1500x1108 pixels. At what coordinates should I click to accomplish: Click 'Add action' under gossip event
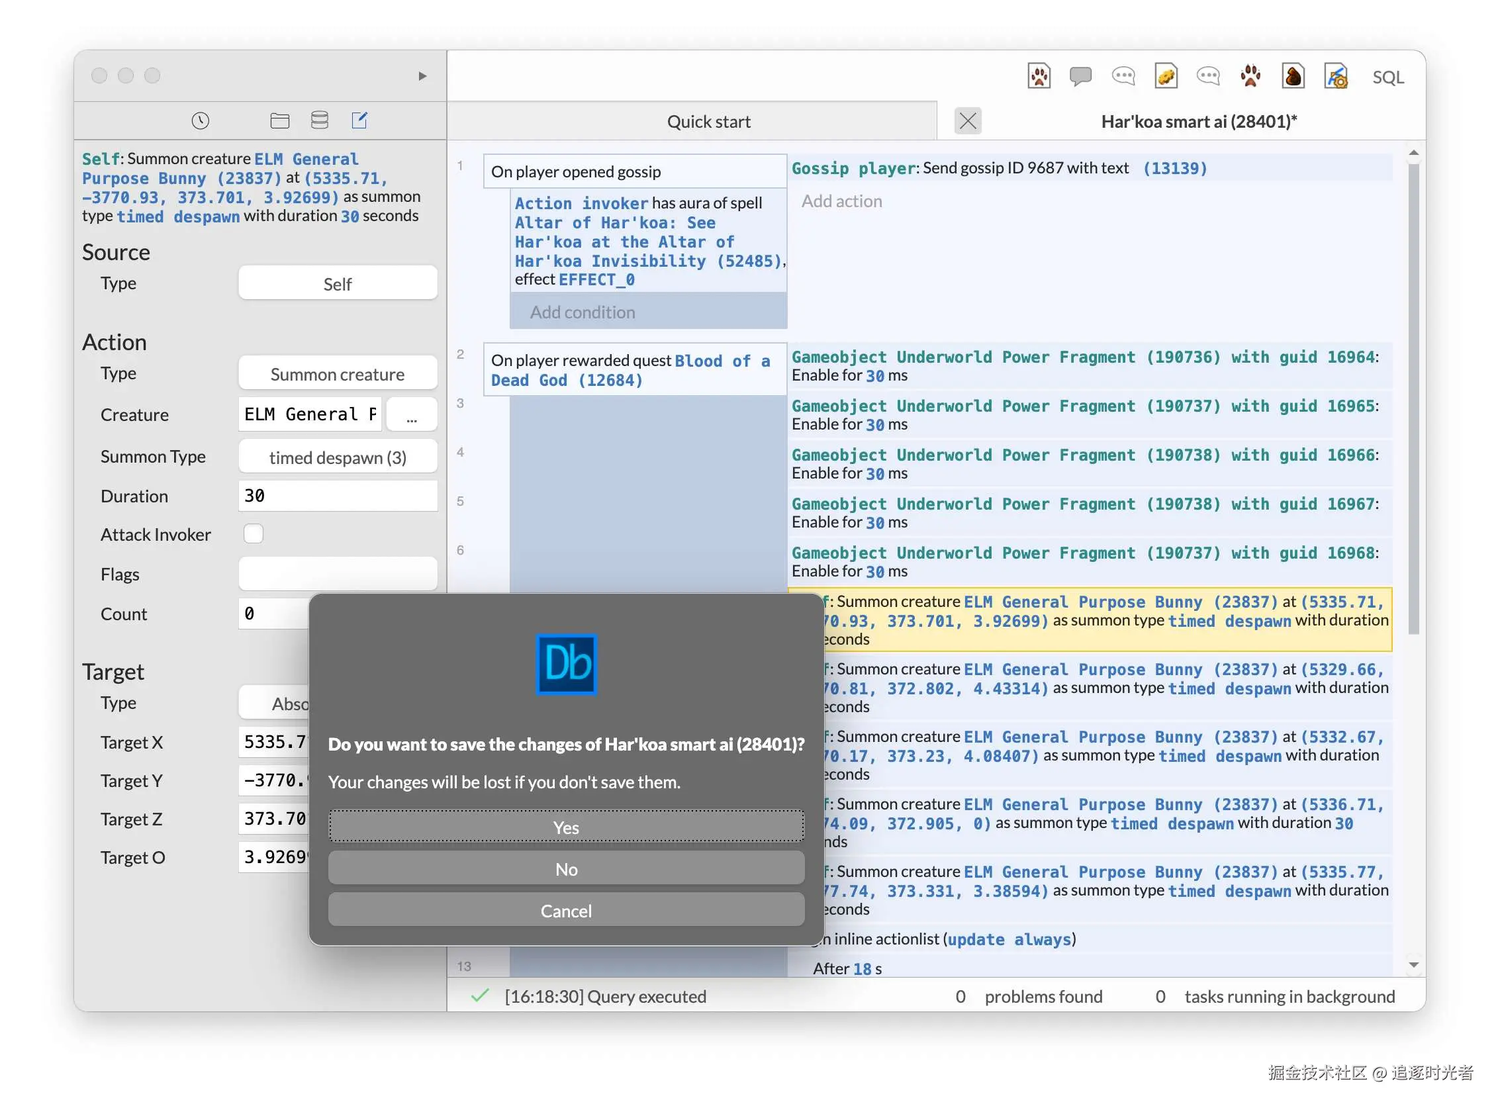(842, 202)
